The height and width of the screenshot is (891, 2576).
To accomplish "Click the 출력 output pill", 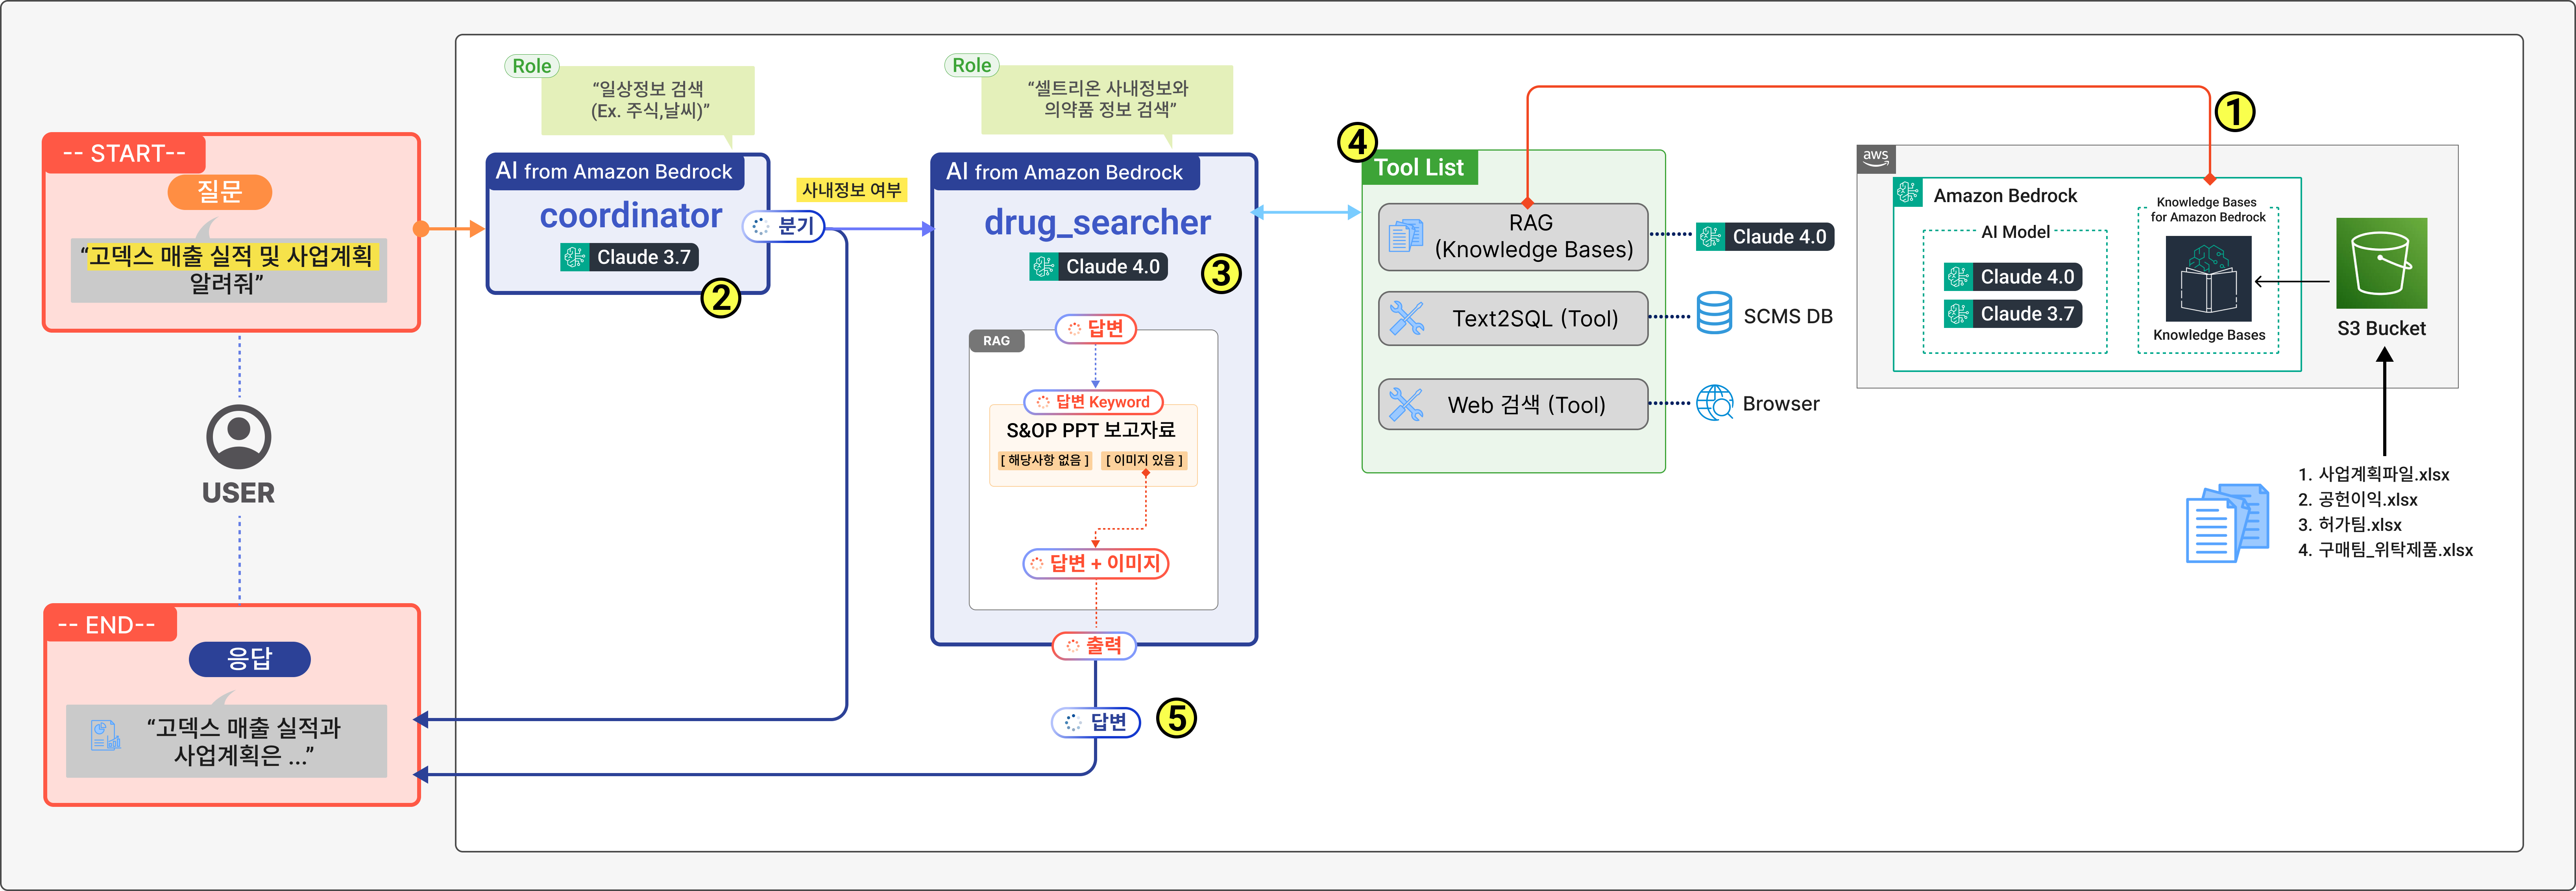I will [1094, 645].
